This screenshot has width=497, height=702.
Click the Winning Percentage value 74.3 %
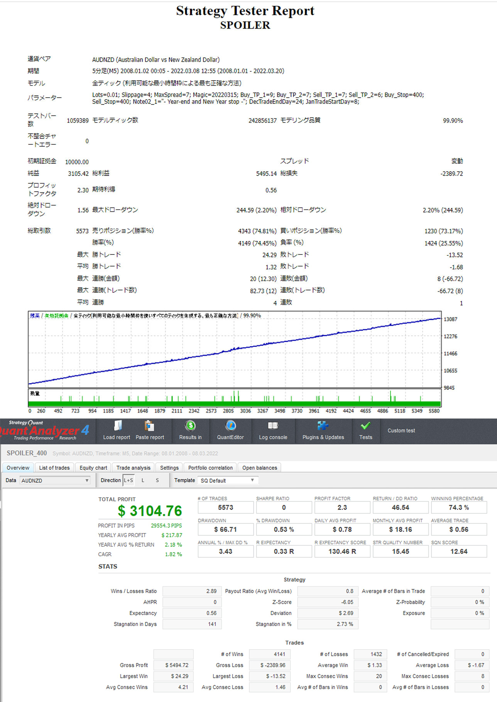(459, 508)
